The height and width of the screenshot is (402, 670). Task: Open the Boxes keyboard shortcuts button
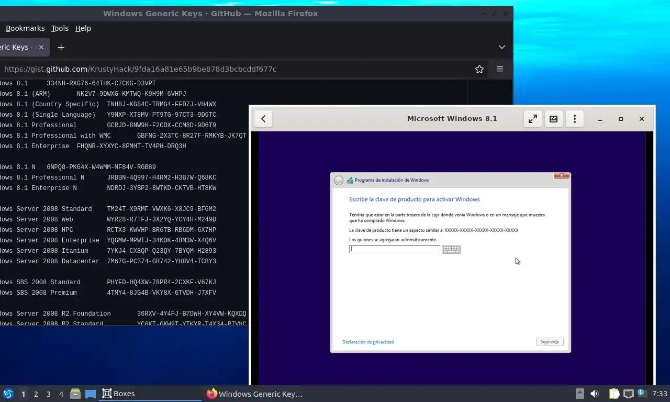coord(553,119)
